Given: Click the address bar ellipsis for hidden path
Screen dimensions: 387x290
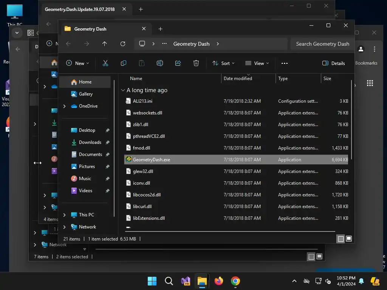Looking at the screenshot, I should (164, 44).
